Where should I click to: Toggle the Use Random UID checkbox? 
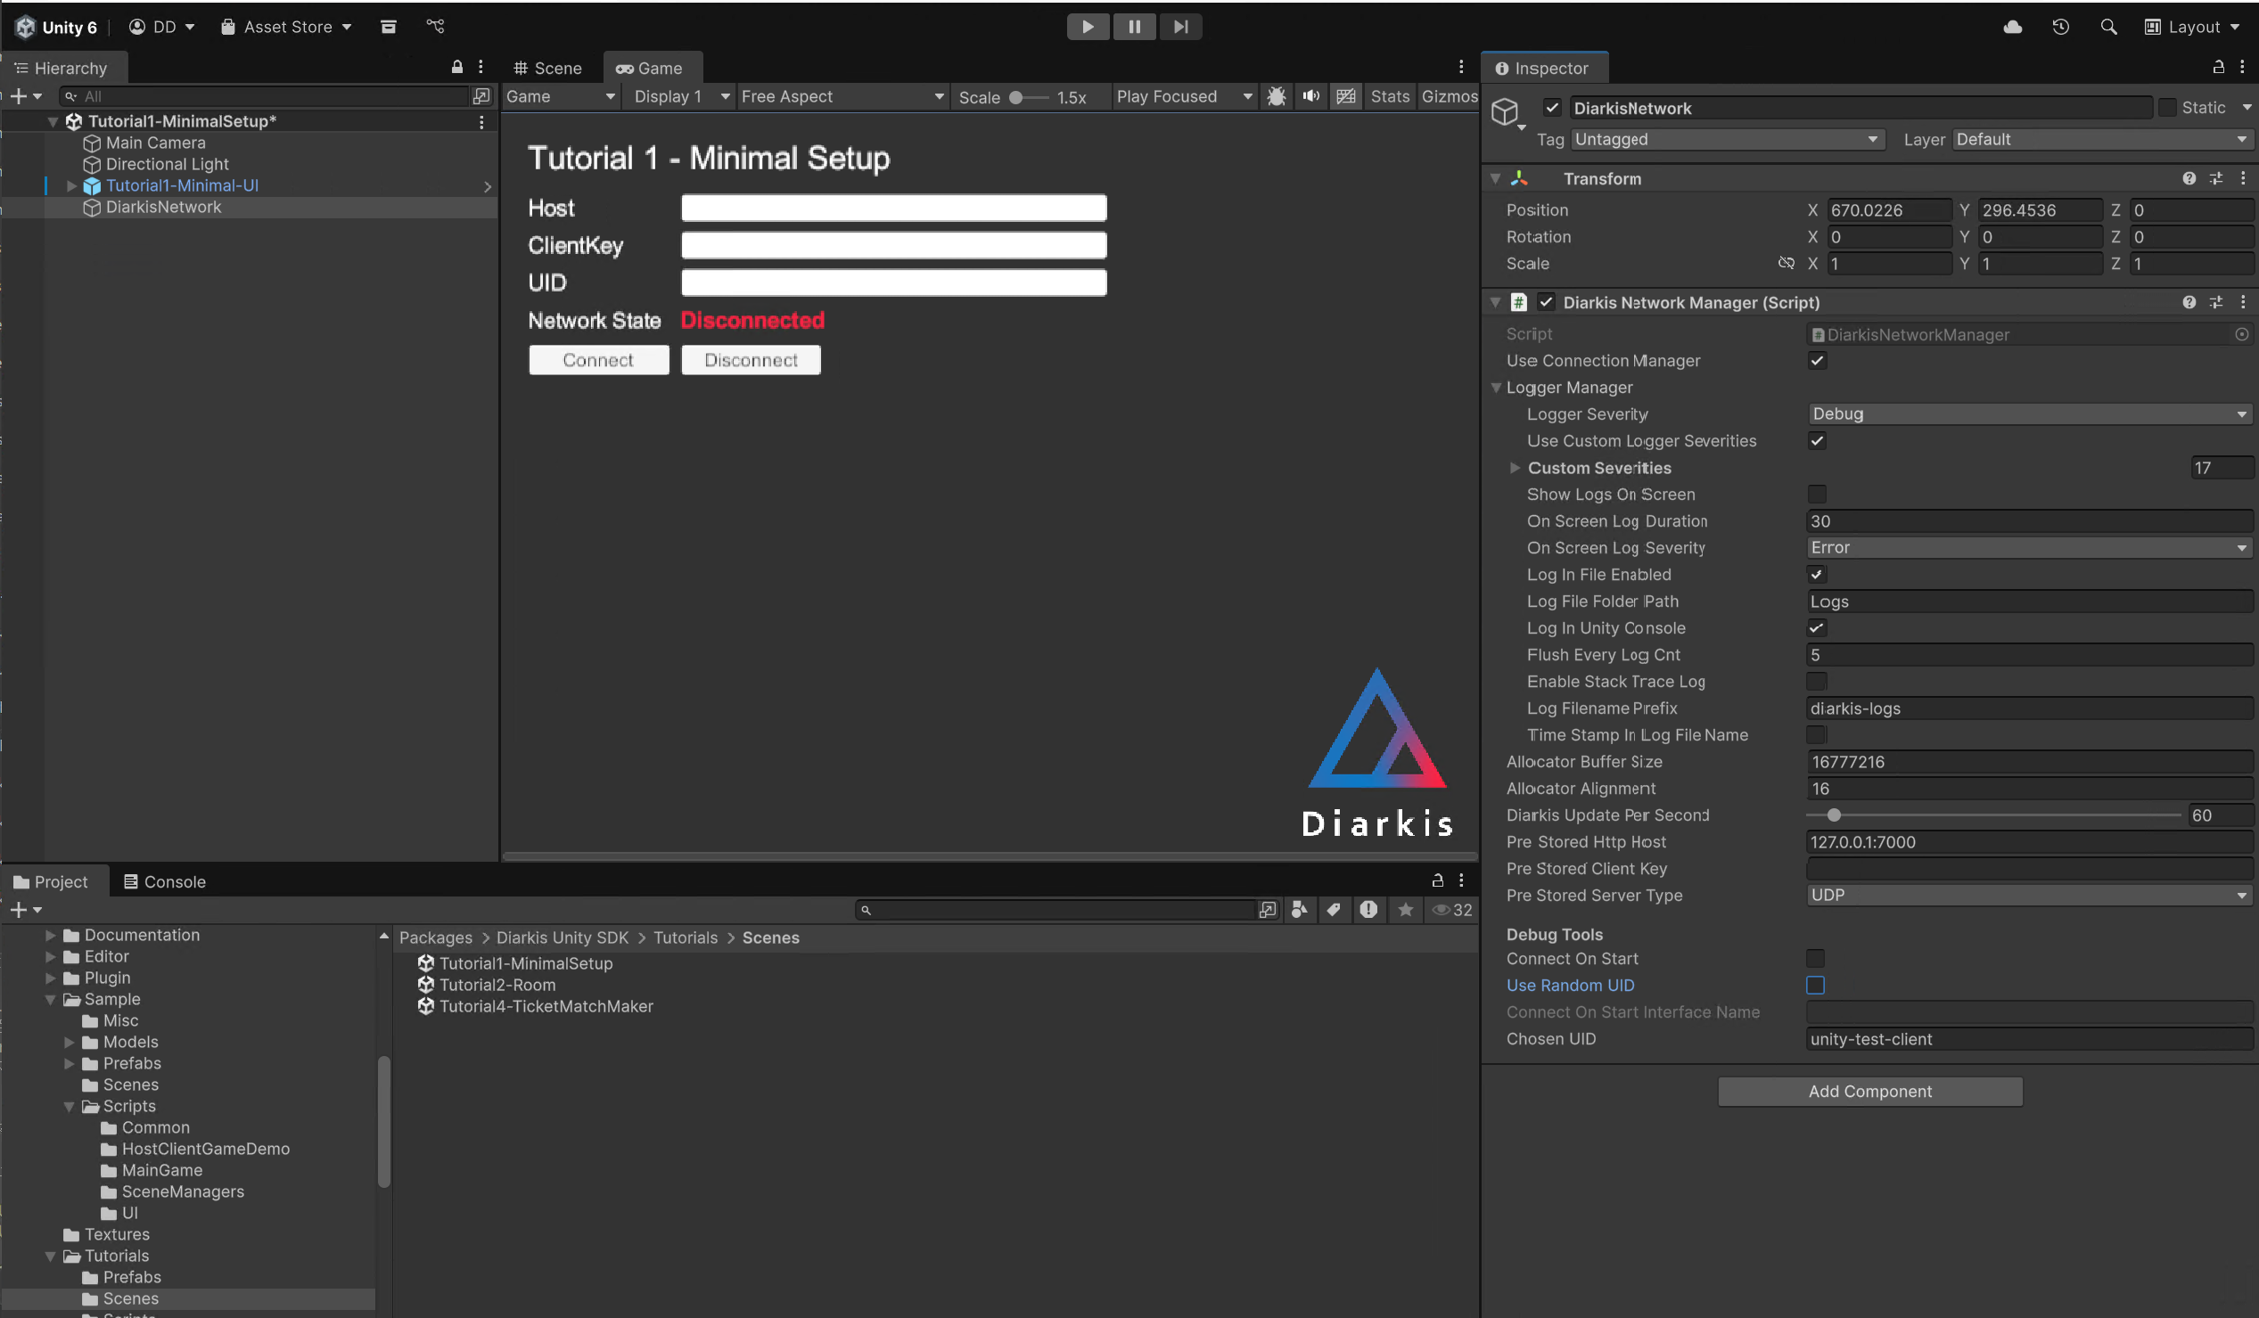coord(1815,986)
